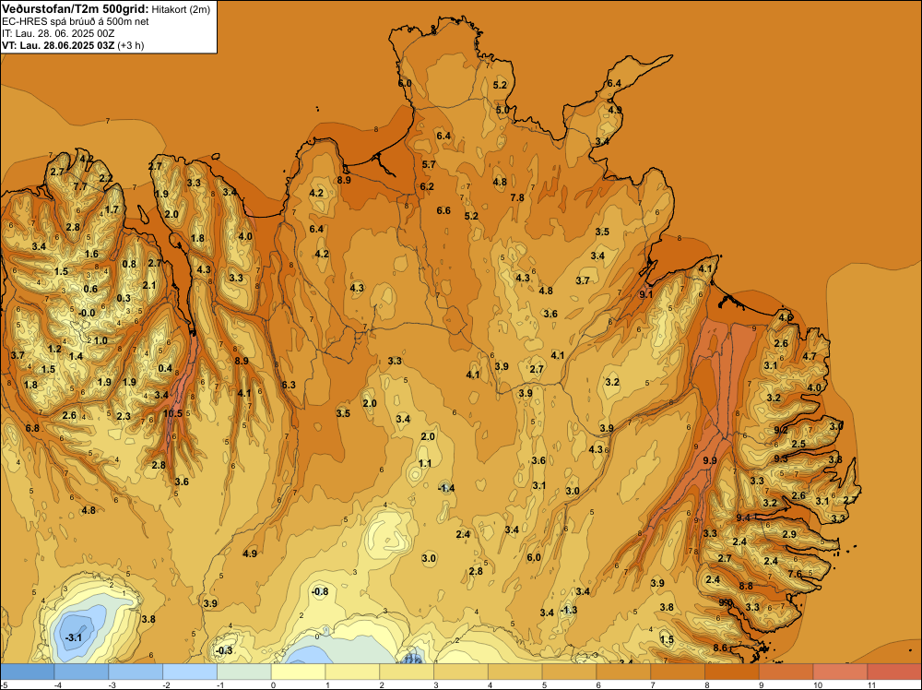Image resolution: width=922 pixels, height=690 pixels.
Task: Click the 7.6 temperature value
Action: pyautogui.click(x=795, y=574)
